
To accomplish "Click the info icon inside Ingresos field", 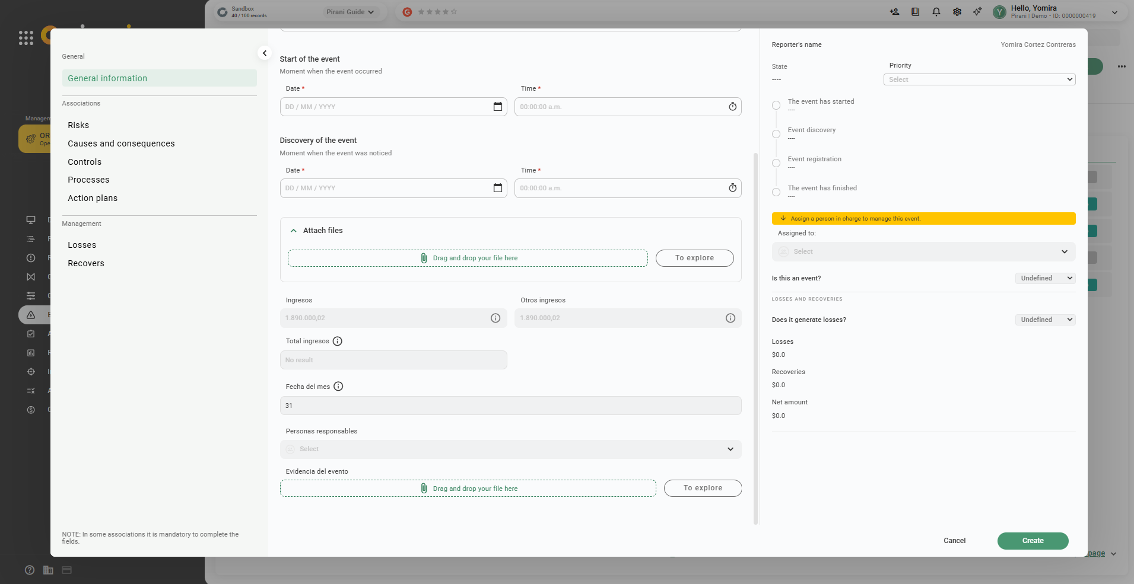I will point(495,318).
